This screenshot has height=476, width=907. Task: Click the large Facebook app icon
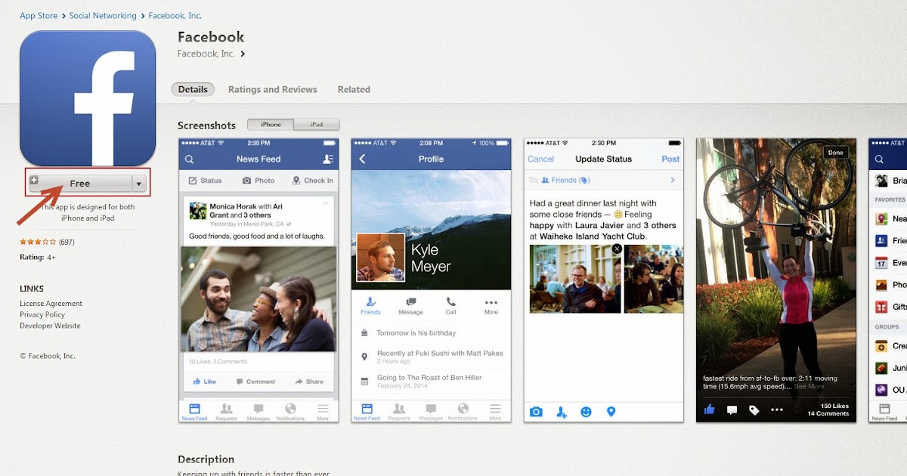(x=88, y=98)
